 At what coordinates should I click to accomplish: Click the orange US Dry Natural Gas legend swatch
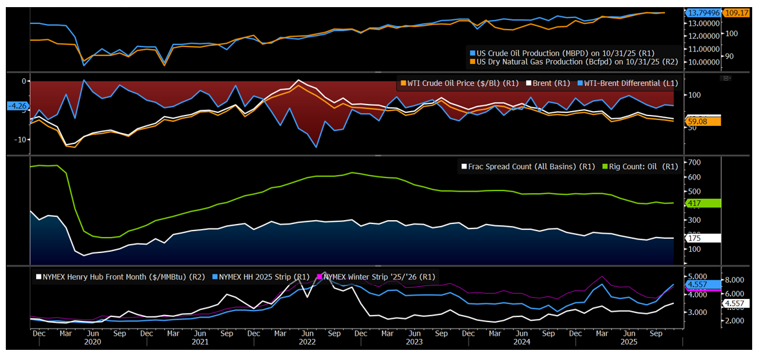coord(472,62)
